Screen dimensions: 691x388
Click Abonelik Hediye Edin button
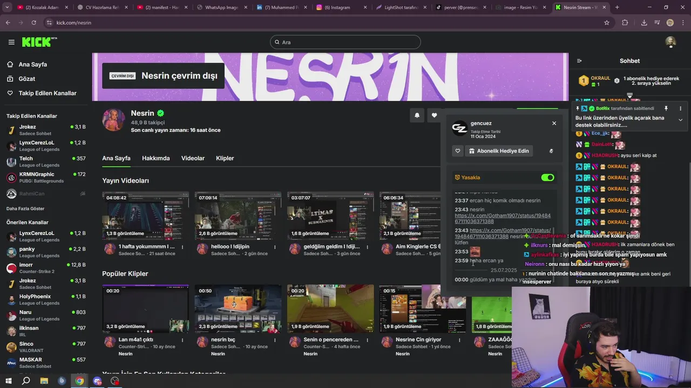coord(499,151)
